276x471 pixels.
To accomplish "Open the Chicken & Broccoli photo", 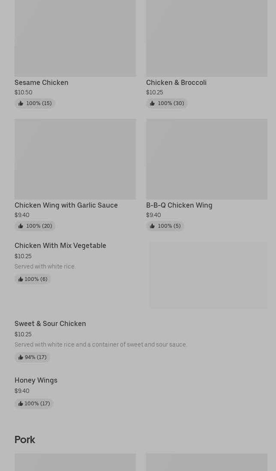I will point(207,38).
